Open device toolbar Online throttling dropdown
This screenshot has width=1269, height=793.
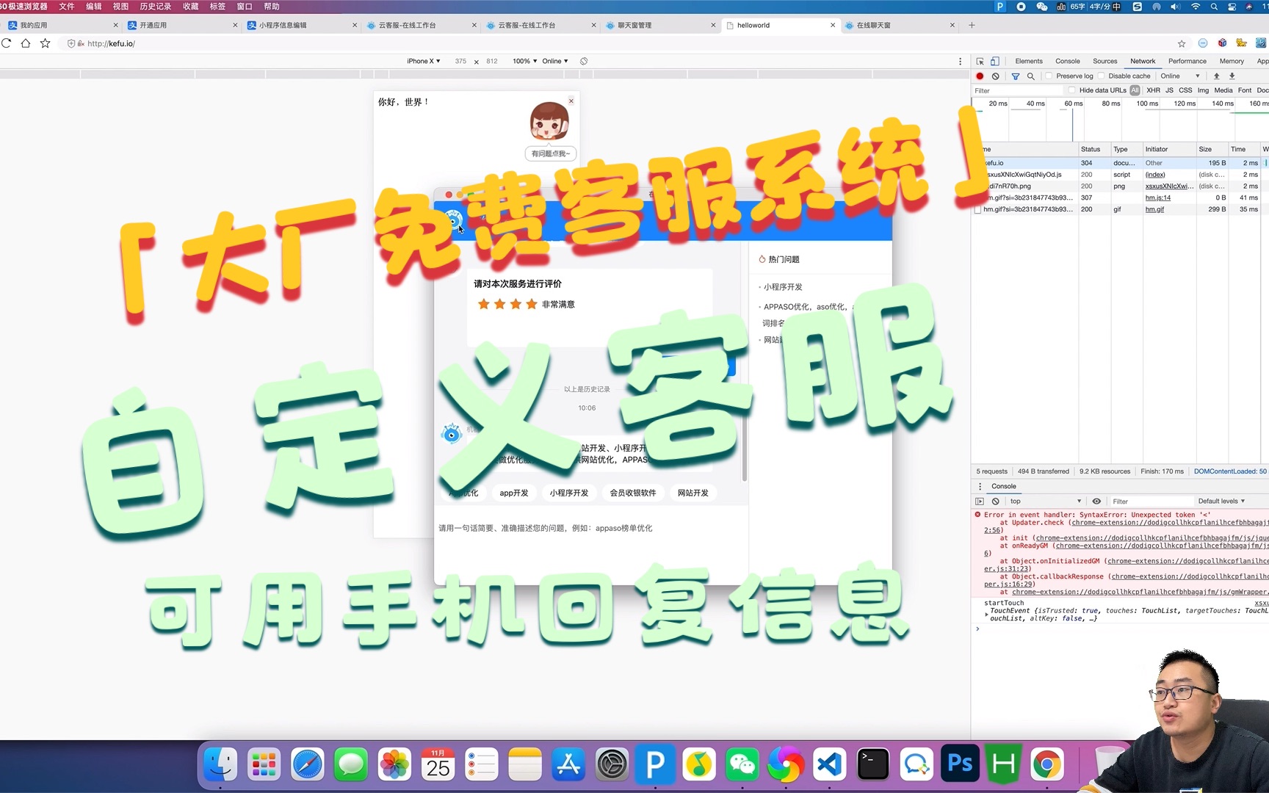(555, 62)
